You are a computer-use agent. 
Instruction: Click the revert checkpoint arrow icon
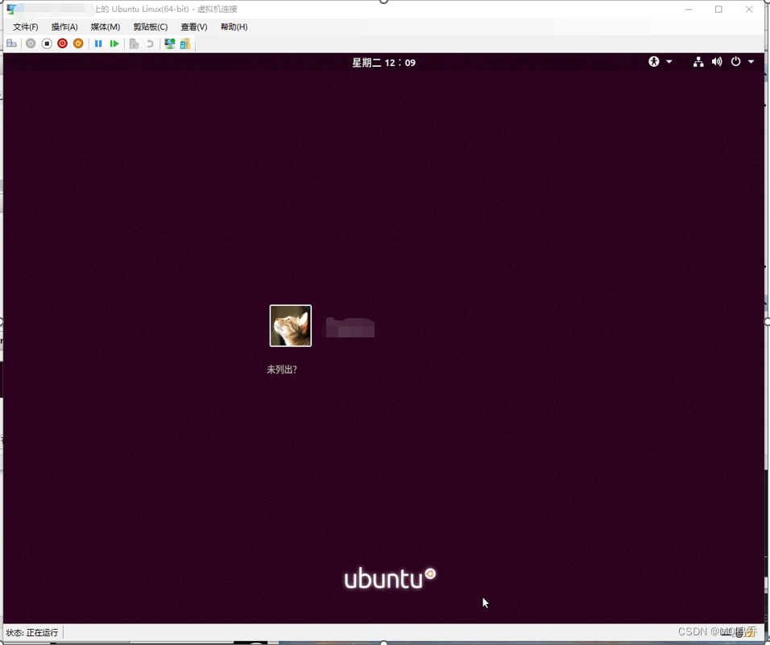tap(151, 43)
